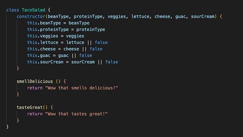Click false on the guac assignment line
Image resolution: width=243 pixels, height=137 pixels.
tap(85, 55)
